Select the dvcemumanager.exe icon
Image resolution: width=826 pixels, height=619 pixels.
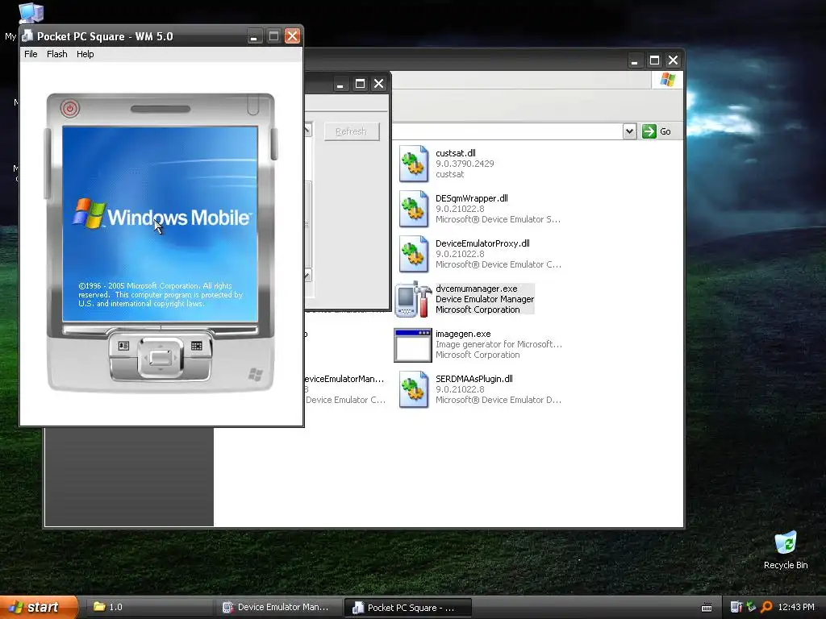(x=414, y=299)
